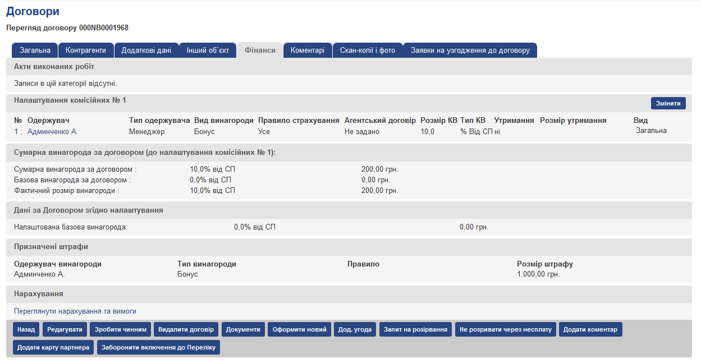Click the Змінити button for commission settings
701x363 pixels.
point(668,103)
